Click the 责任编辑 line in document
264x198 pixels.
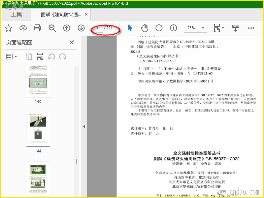pyautogui.click(x=152, y=128)
